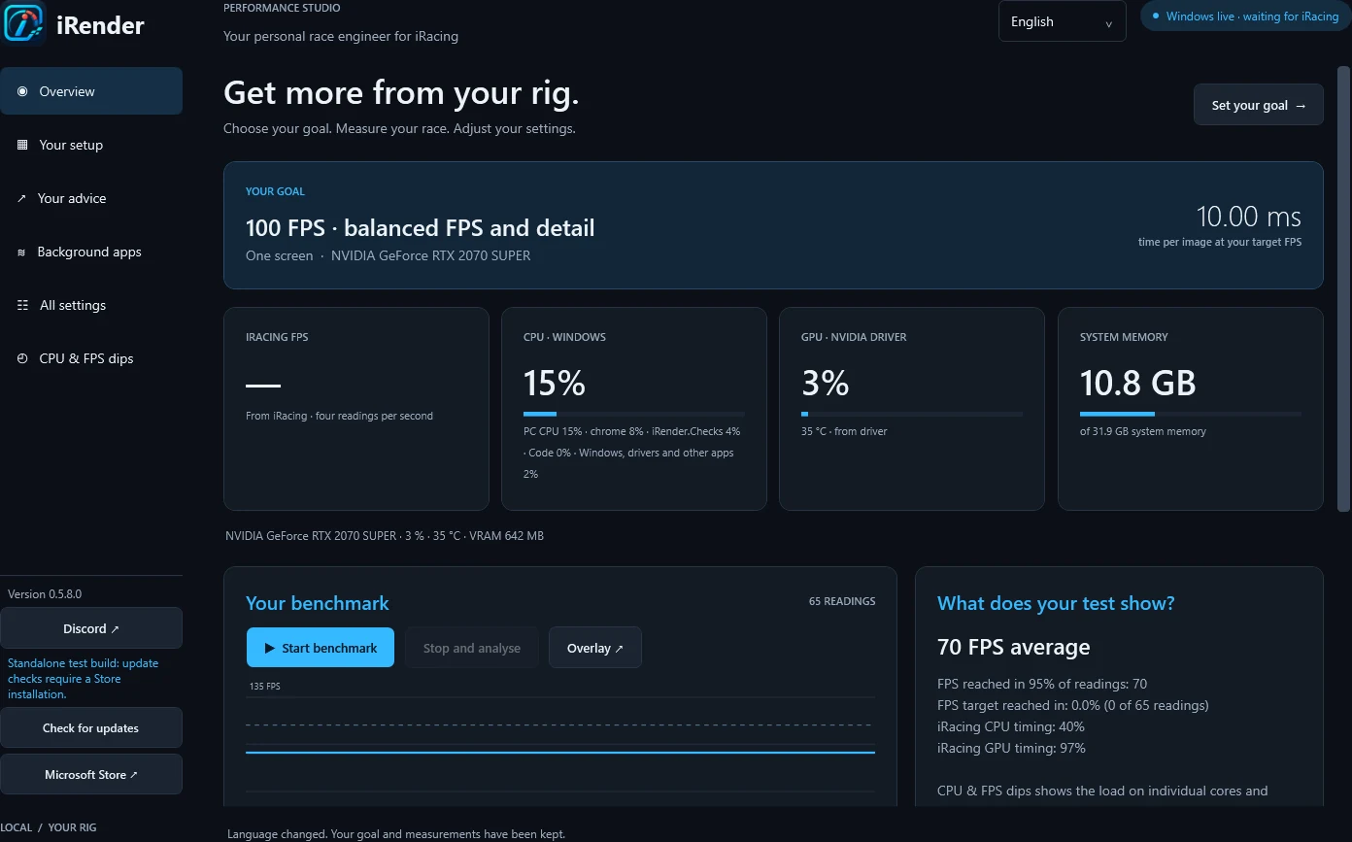Click the GPU usage progress bar

click(x=912, y=415)
